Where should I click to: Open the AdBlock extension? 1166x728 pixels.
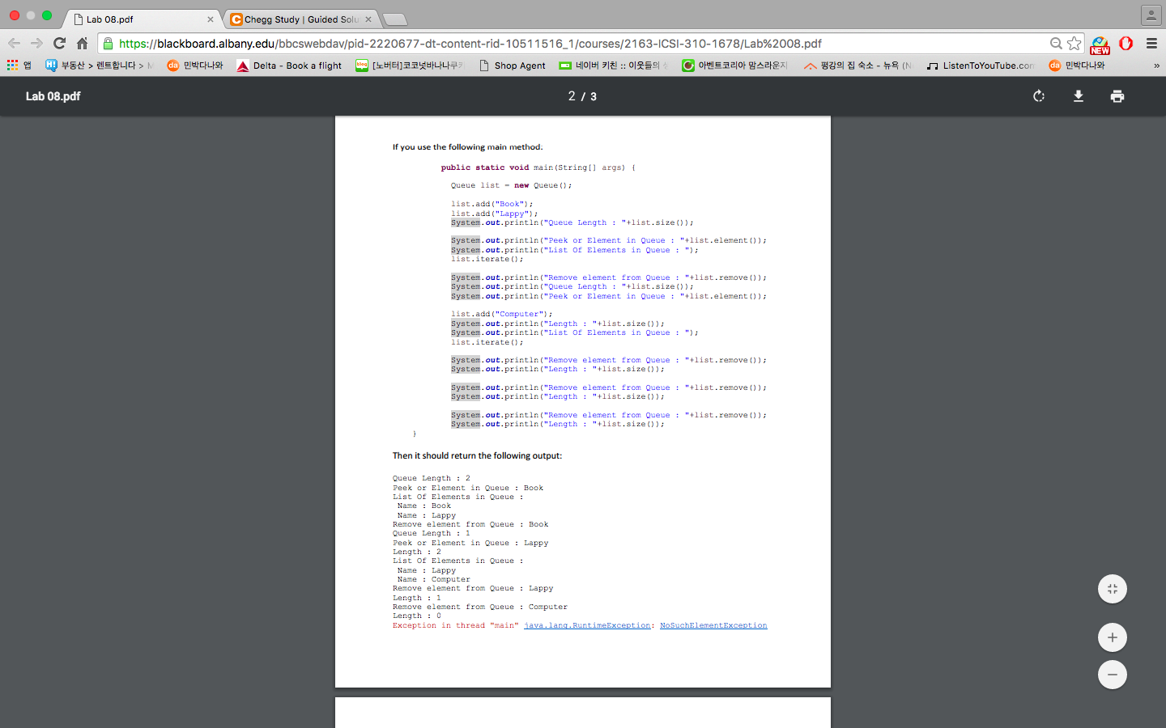(1126, 44)
